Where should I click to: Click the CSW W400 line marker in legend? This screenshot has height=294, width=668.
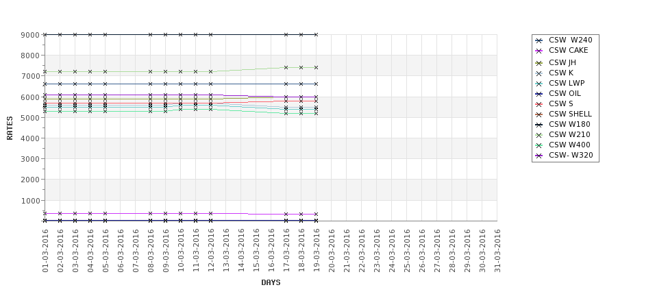tap(539, 145)
